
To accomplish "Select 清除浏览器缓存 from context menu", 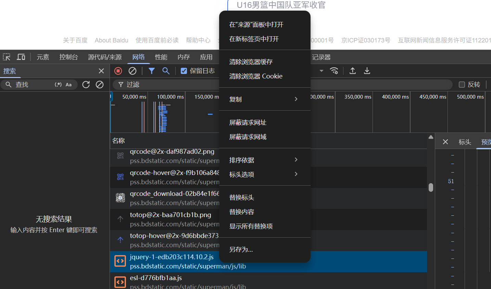I will pyautogui.click(x=251, y=62).
